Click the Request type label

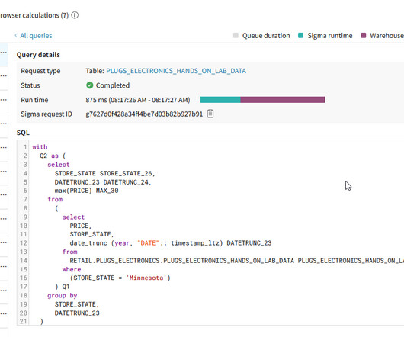click(x=40, y=71)
